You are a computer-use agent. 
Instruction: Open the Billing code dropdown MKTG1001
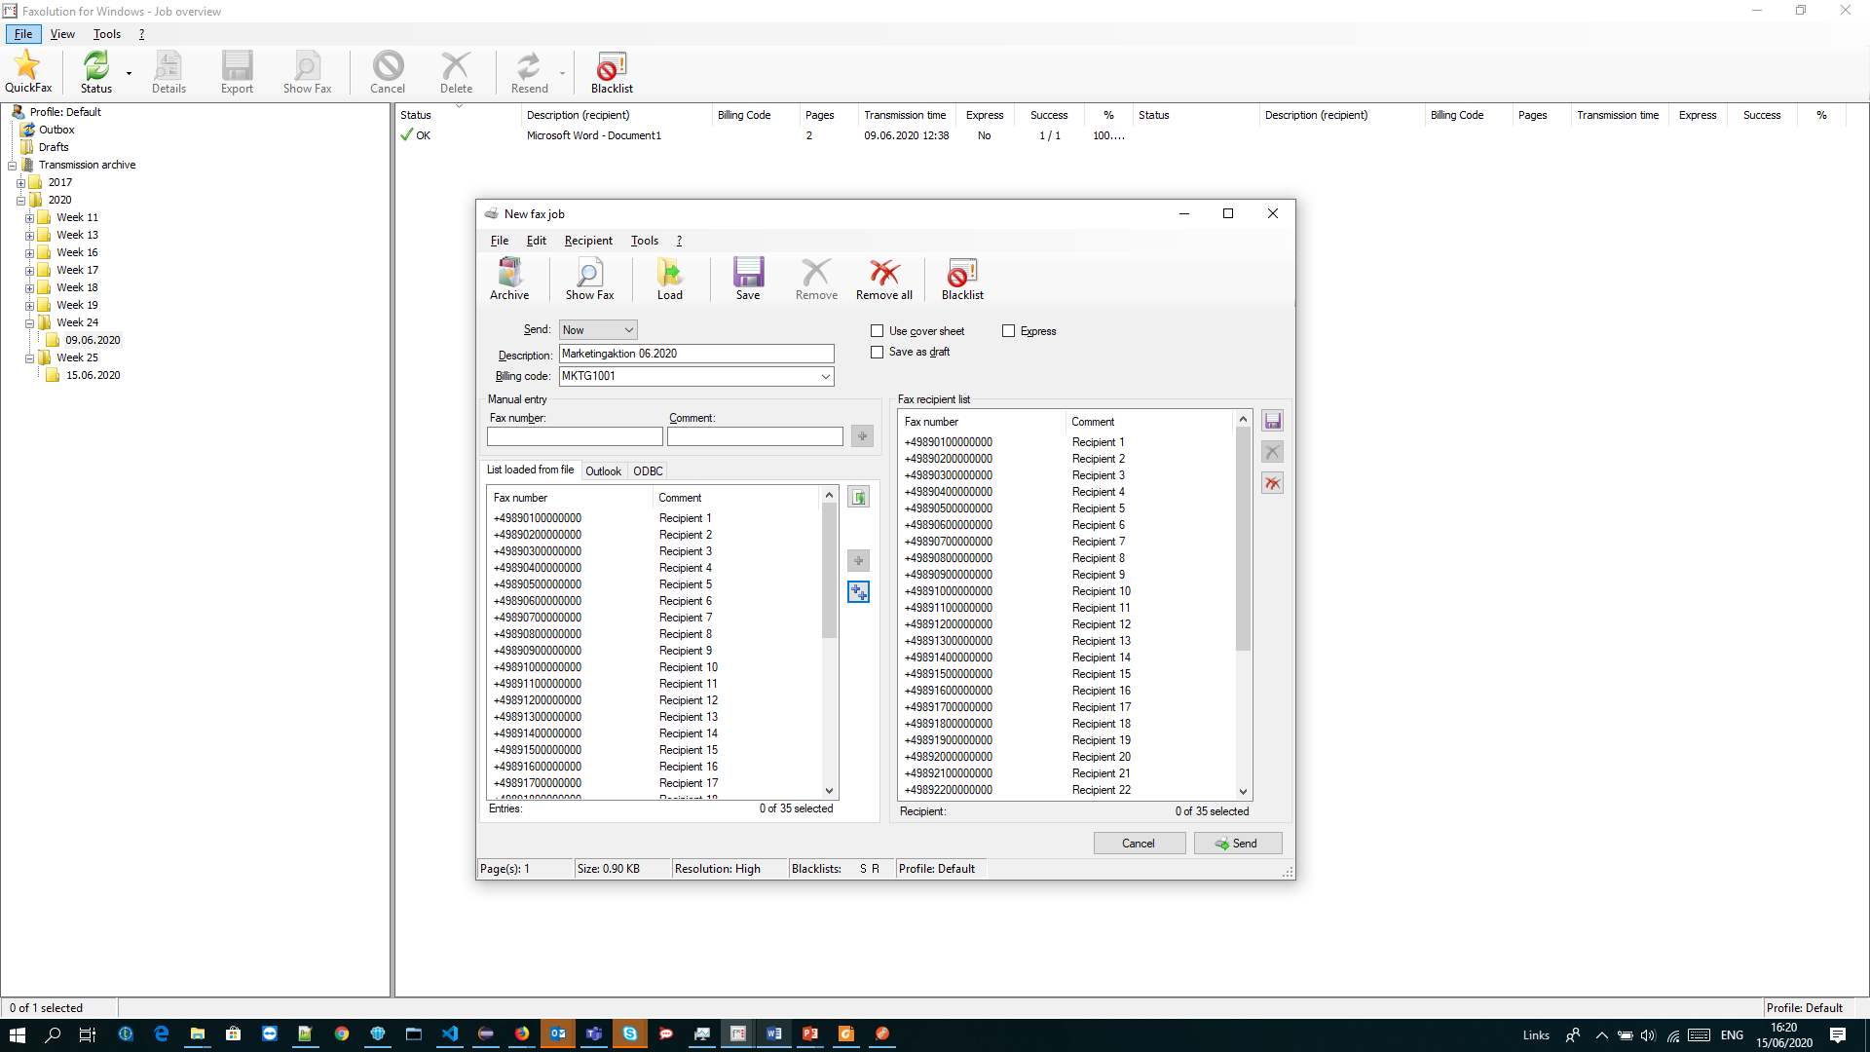825,376
